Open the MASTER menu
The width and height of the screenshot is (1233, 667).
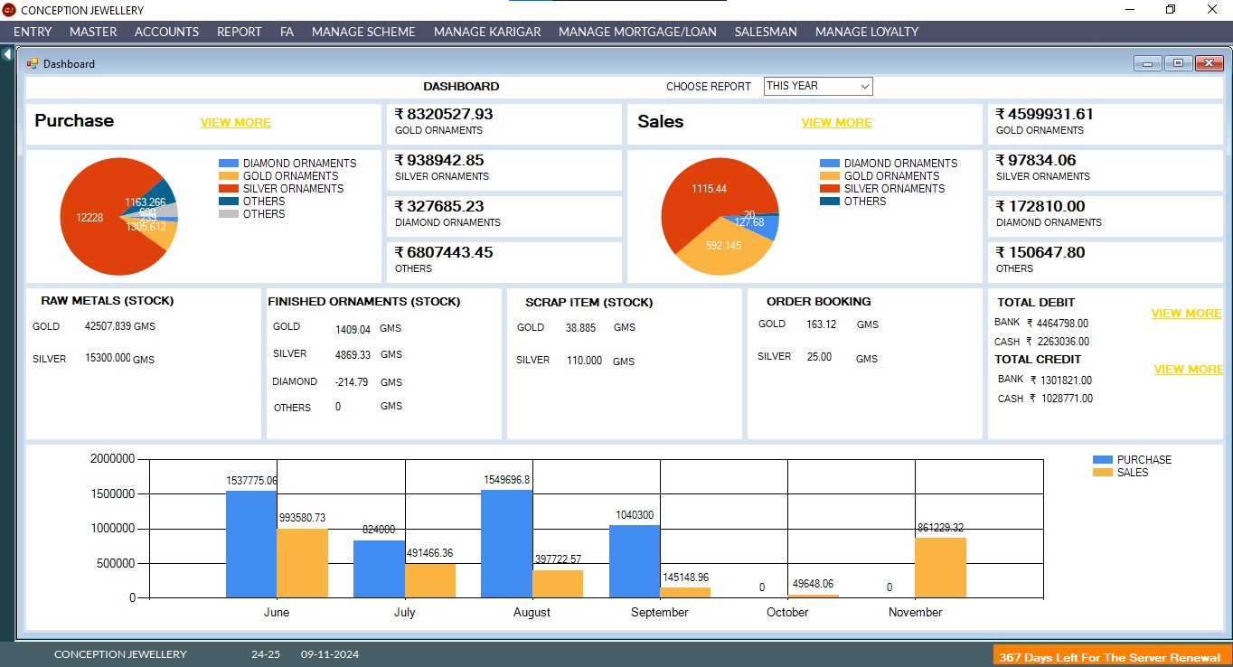[93, 32]
